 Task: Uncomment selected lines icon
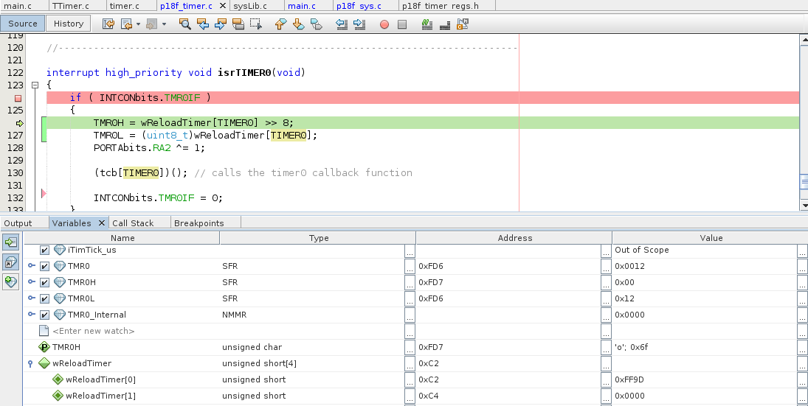(445, 24)
